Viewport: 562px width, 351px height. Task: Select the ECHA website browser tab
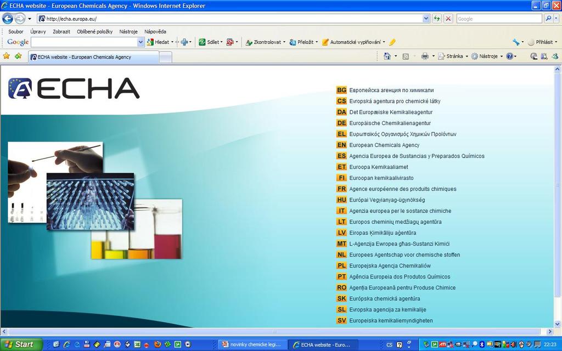93,57
